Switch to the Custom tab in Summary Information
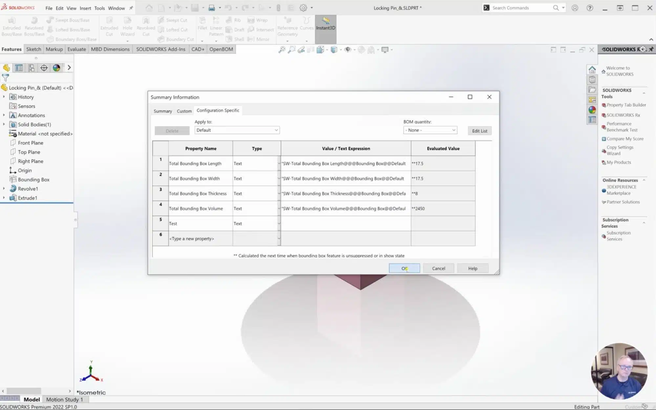 (x=184, y=111)
